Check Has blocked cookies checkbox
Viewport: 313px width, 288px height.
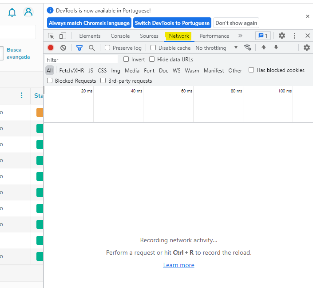[x=251, y=70]
